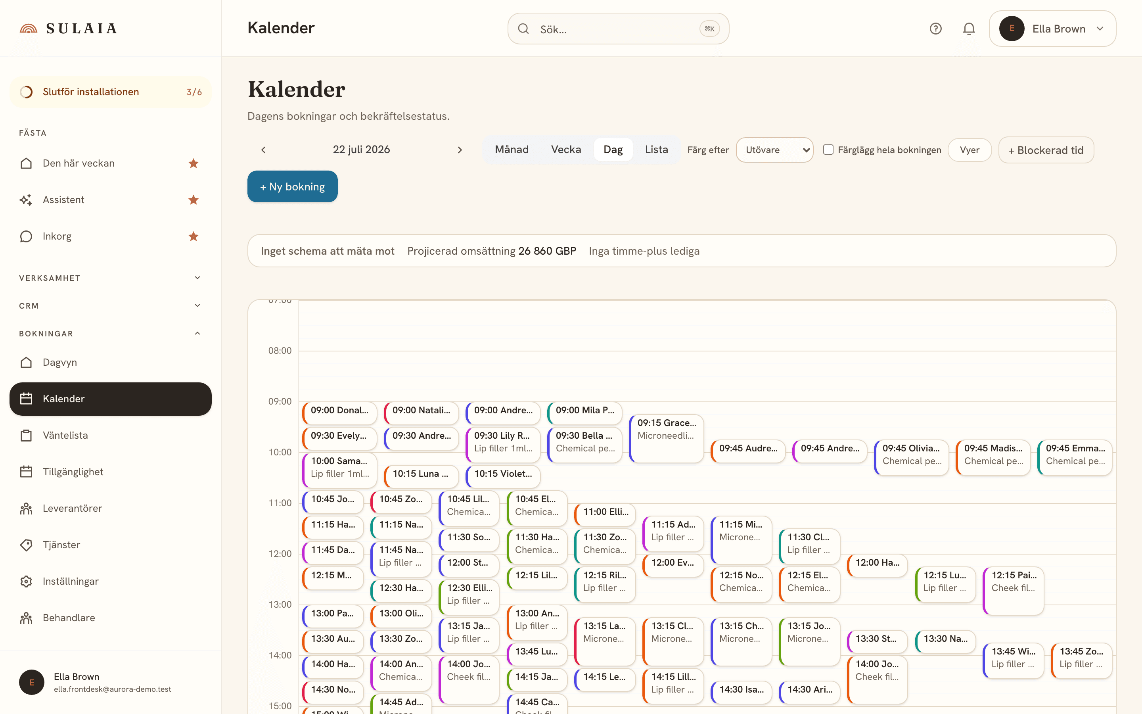Select the Dag view tab
Screen dimensions: 1142x714
click(x=613, y=150)
